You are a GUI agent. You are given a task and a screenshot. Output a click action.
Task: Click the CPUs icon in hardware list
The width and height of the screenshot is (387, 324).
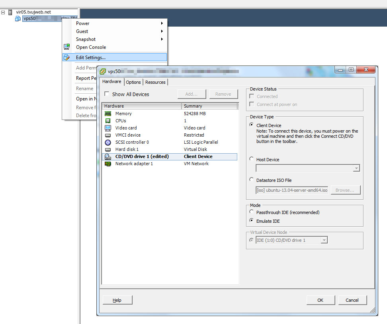[107, 121]
